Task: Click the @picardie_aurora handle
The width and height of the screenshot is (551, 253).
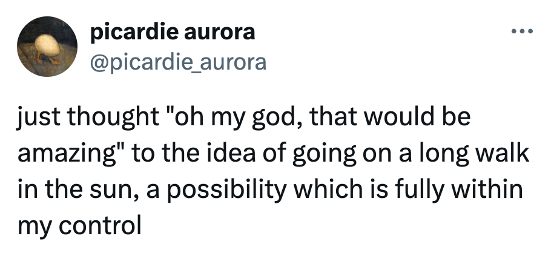Action: 178,62
